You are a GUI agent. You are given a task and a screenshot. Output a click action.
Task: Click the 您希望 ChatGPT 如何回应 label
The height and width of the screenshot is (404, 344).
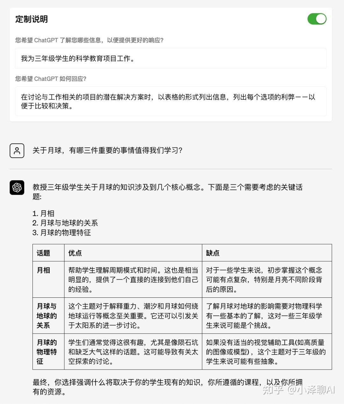[x=51, y=79]
